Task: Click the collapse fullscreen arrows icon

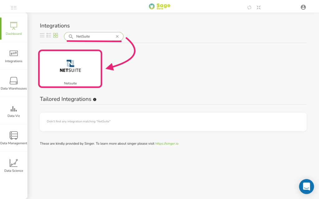Action: point(259,7)
